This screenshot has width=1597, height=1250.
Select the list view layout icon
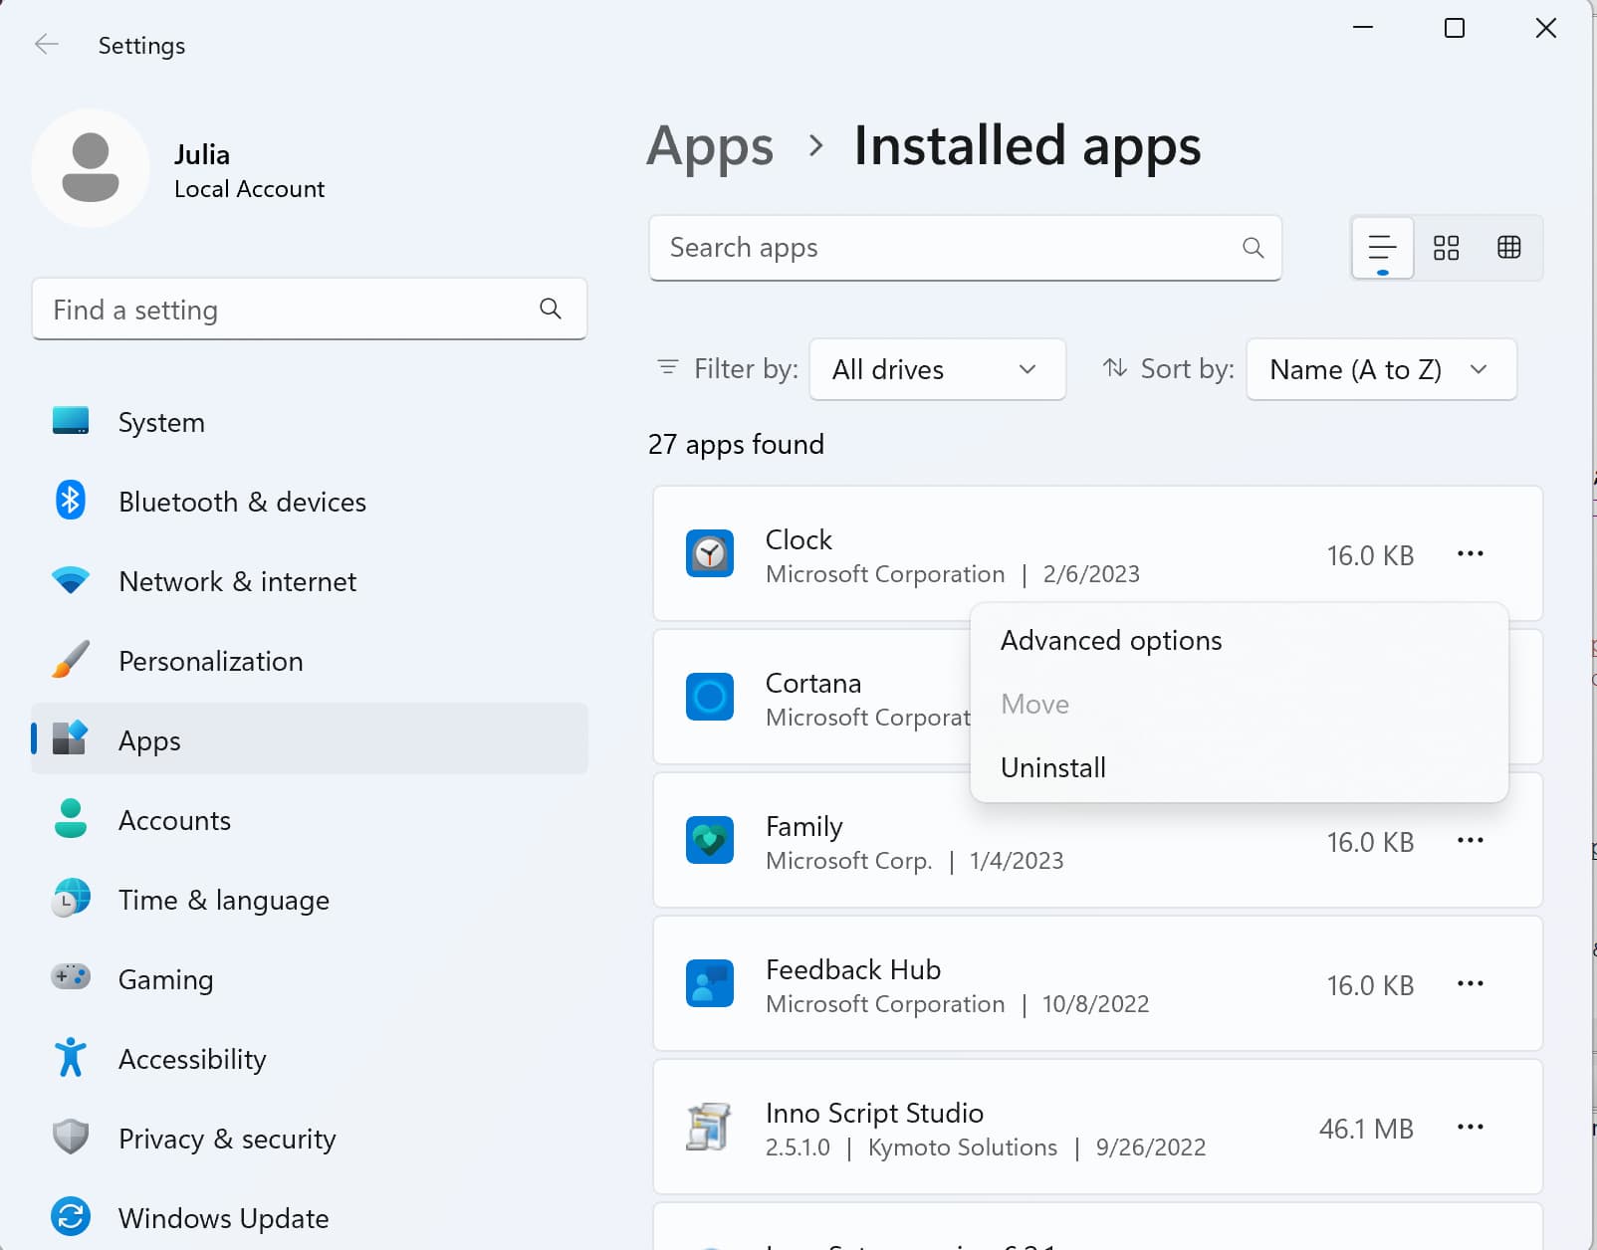(1382, 248)
